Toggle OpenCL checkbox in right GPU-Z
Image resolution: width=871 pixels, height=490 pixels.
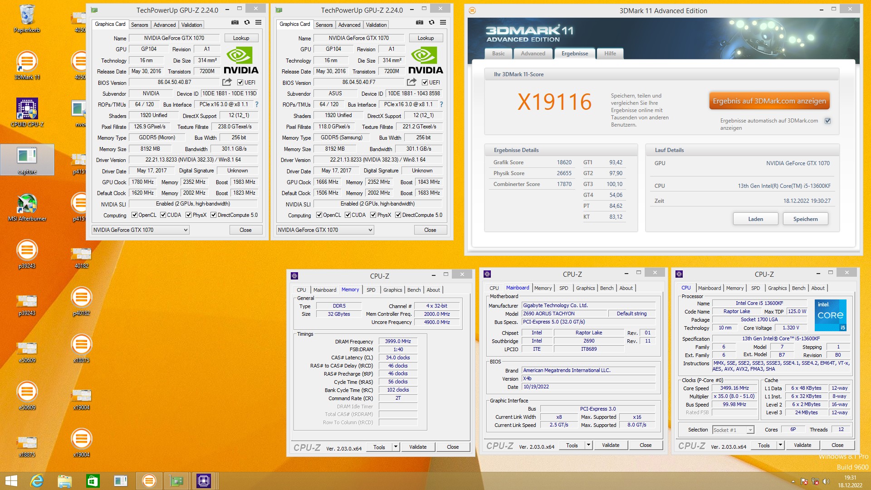[319, 215]
